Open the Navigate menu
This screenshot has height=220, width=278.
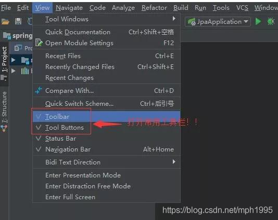coord(69,8)
